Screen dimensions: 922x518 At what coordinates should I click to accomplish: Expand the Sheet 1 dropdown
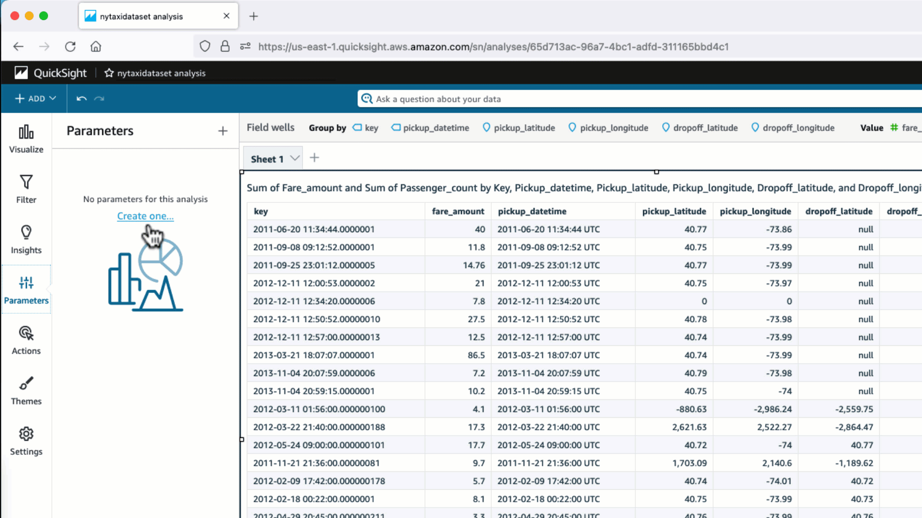295,158
